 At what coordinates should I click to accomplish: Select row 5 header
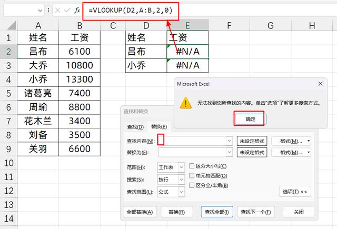8,94
